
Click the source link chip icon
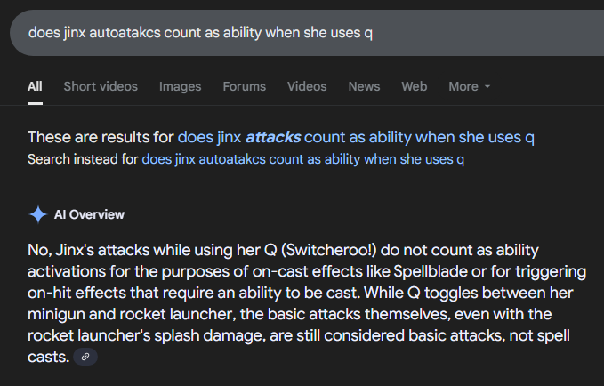click(x=85, y=357)
